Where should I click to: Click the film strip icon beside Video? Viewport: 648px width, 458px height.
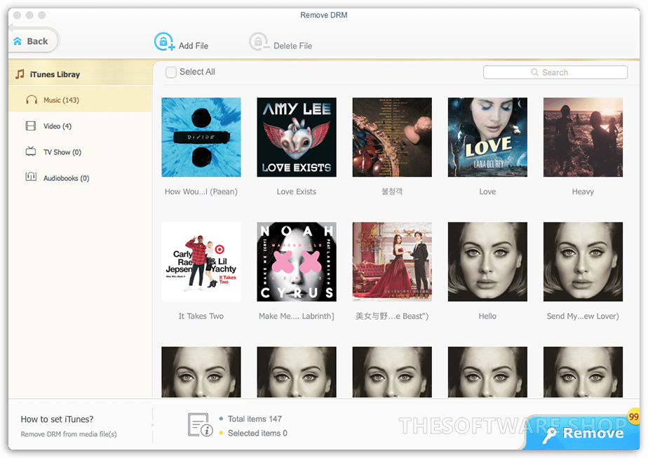pyautogui.click(x=31, y=126)
